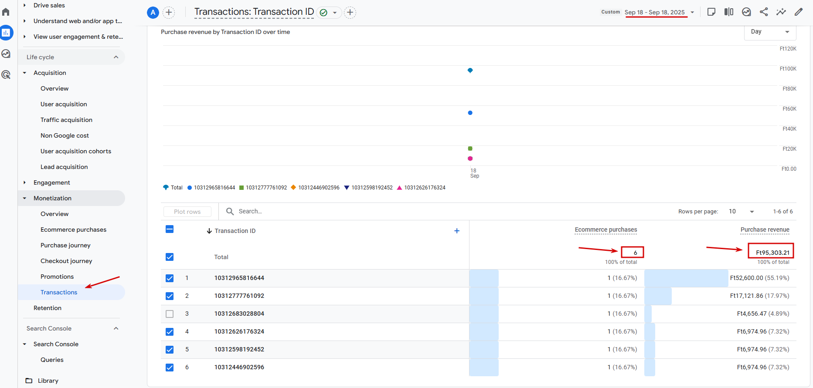This screenshot has height=388, width=813.
Task: Open the Reports icon in left rail
Action: 6,33
